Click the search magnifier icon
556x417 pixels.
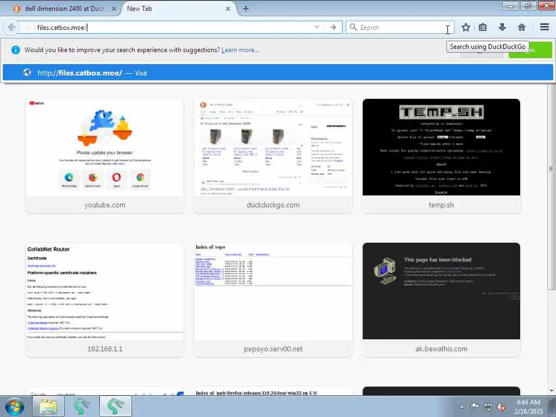tap(353, 27)
